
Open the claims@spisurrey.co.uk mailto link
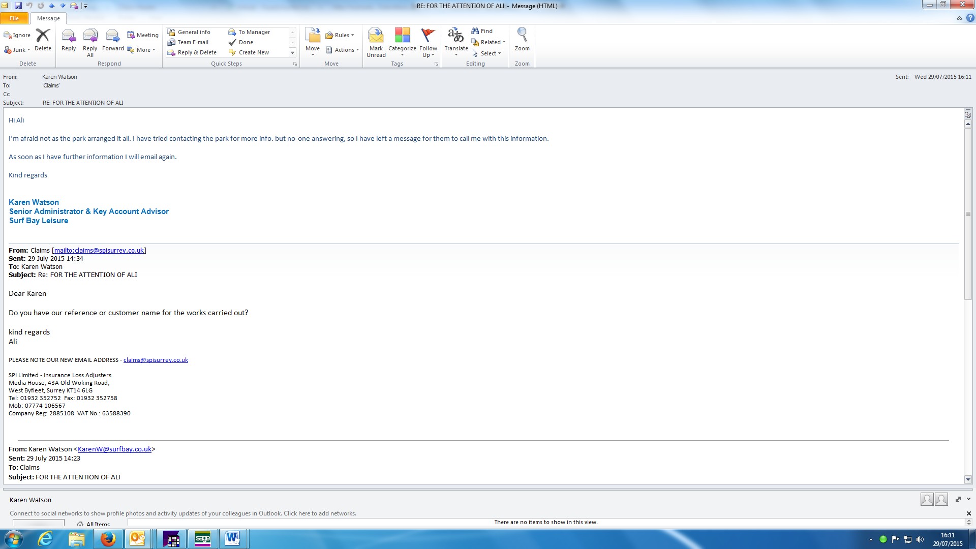99,250
